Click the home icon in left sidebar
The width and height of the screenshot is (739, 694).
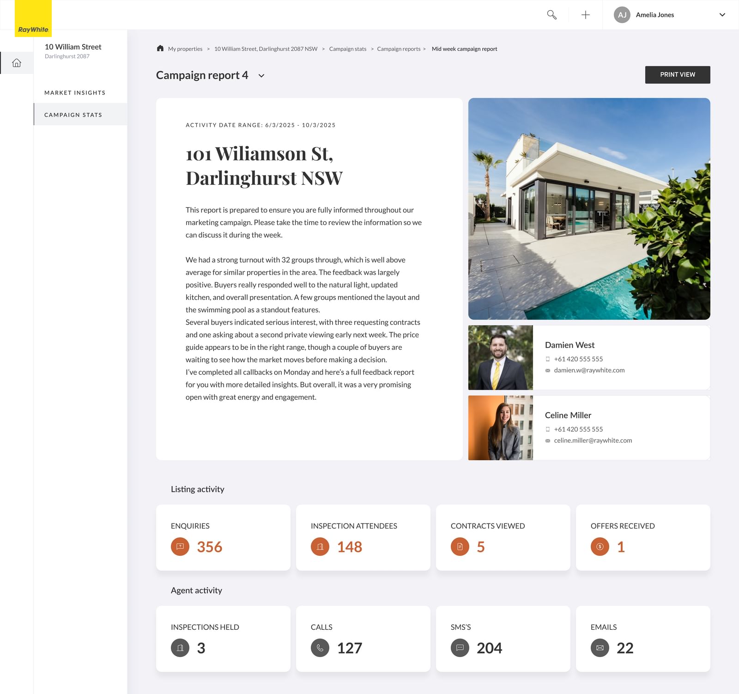(17, 63)
